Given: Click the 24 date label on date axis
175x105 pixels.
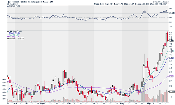Looking at the screenshot, I should pos(7,104).
